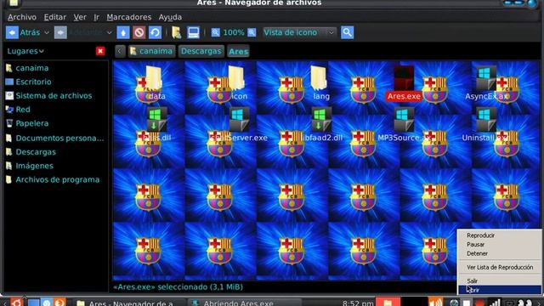
Task: Click the "«Ares.exe» seleccionado (3,1 MiB)" status text
Action: [x=178, y=287]
